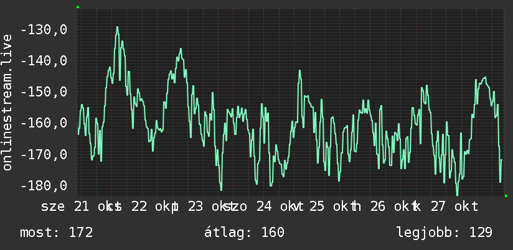513x250 pixels.
Task: Click the -180,0 axis label
Action: (x=44, y=185)
